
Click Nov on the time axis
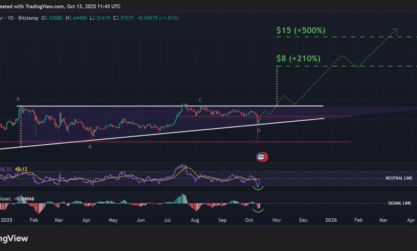(276, 219)
